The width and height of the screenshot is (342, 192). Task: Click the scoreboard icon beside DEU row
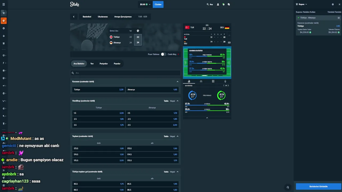point(229,42)
